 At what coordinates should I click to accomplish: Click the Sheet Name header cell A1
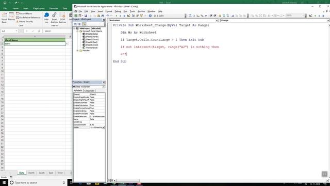35,40
